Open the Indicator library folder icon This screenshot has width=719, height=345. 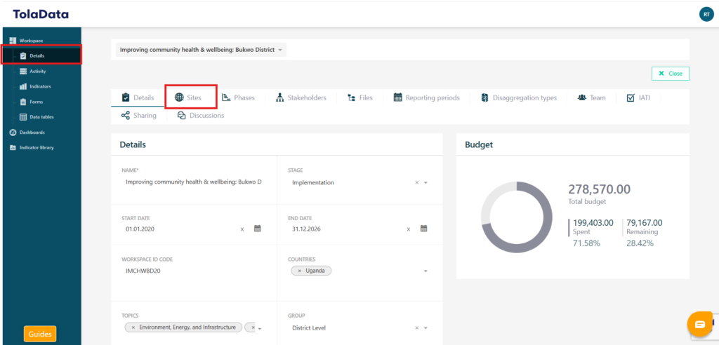click(x=13, y=147)
